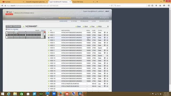Image resolution: width=171 pixels, height=96 pixels.
Task: Click the offline icon for HDD 12
Action: point(104,63)
